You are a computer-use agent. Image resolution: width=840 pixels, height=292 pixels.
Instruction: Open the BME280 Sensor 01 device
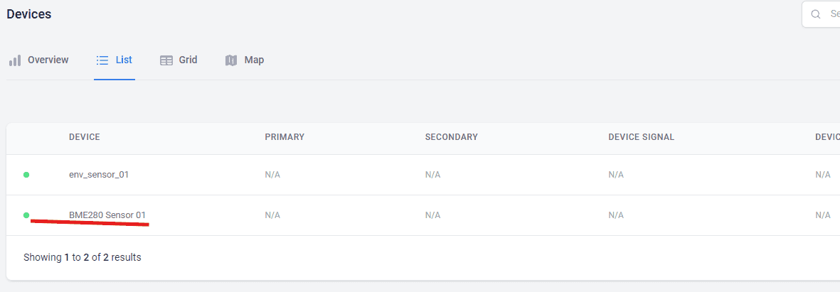107,215
